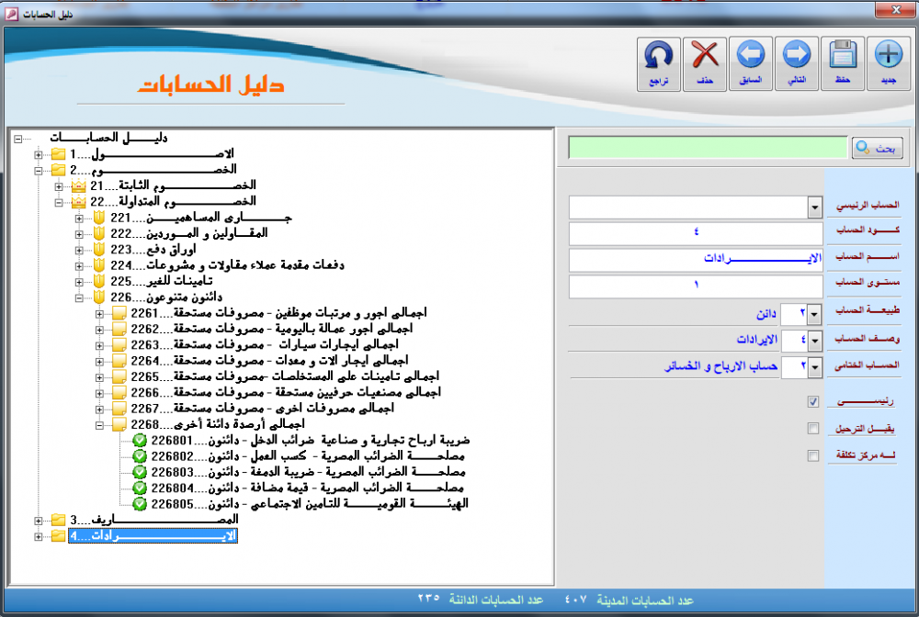The height and width of the screenshot is (617, 919).
Task: Click folder icon of account 2 الخصوم
Action: 58,171
